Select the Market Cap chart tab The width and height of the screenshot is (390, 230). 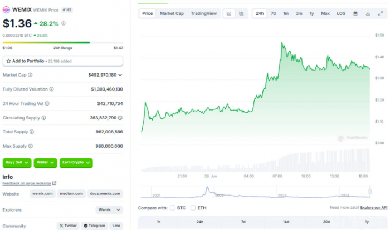click(172, 13)
